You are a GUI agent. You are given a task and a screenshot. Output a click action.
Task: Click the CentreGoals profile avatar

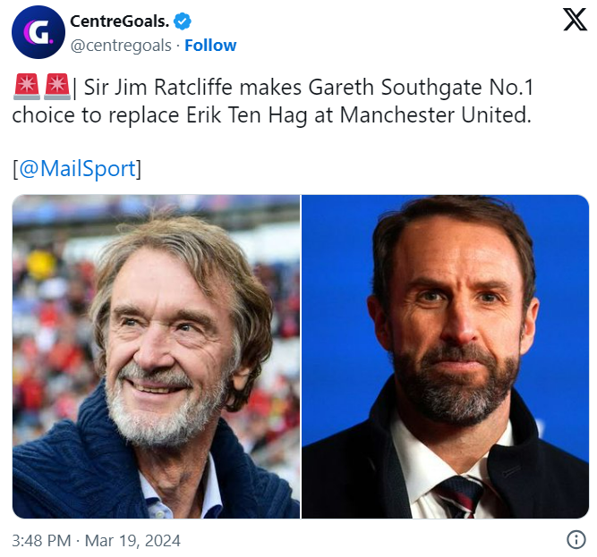pos(38,32)
